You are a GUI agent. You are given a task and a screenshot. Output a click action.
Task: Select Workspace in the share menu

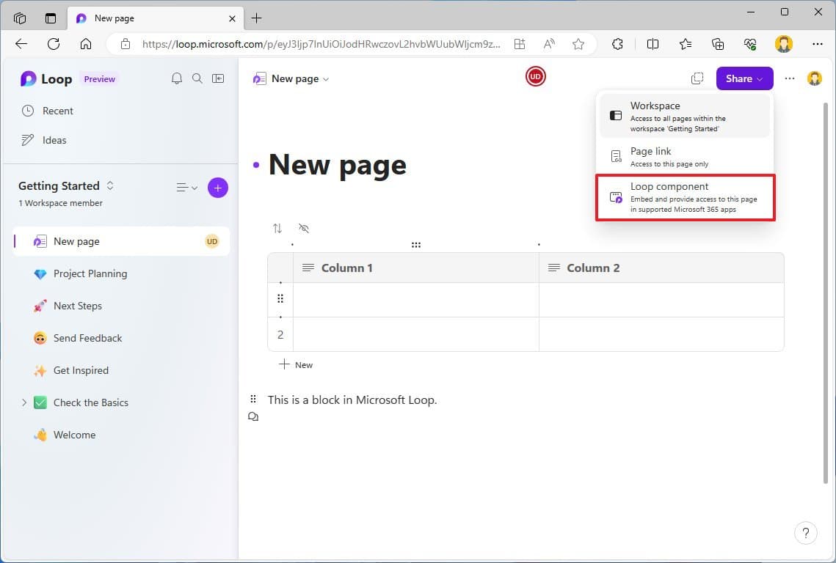(x=685, y=116)
